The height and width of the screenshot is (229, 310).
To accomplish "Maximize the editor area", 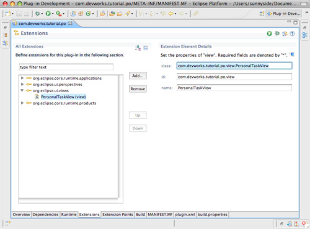I will [x=296, y=22].
